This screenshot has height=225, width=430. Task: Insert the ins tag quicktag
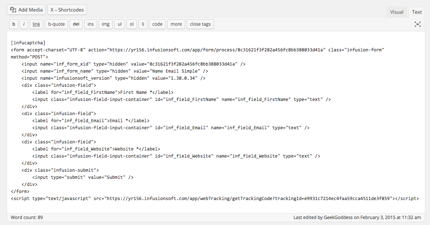(x=90, y=24)
